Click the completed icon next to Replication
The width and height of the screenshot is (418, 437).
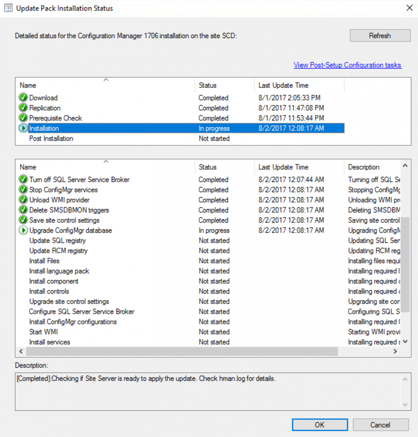(23, 108)
